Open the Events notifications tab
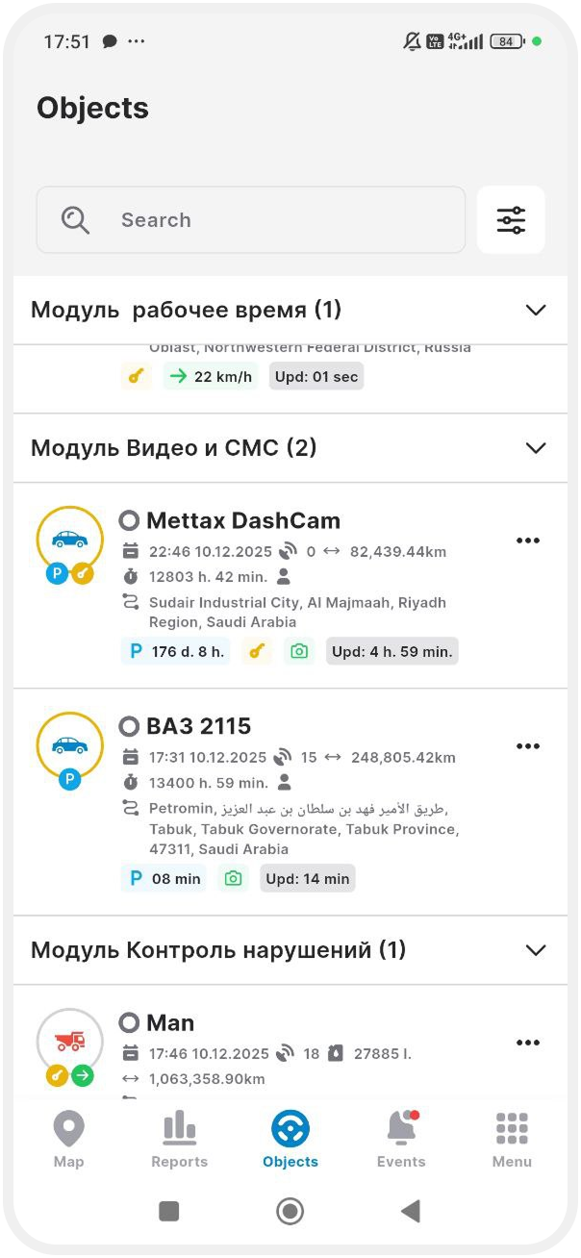Image resolution: width=581 pixels, height=1258 pixels. point(401,1140)
